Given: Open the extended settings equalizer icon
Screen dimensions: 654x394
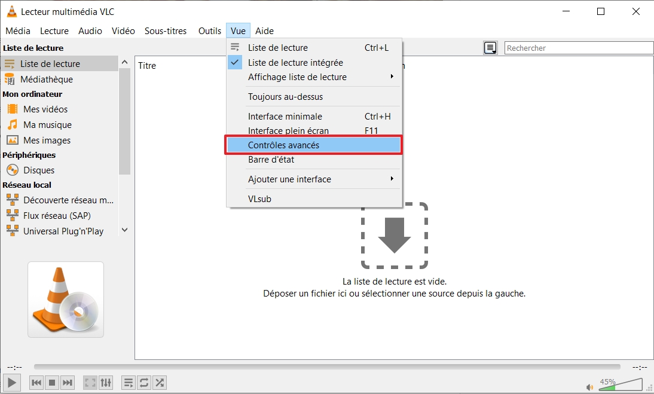Looking at the screenshot, I should (106, 383).
